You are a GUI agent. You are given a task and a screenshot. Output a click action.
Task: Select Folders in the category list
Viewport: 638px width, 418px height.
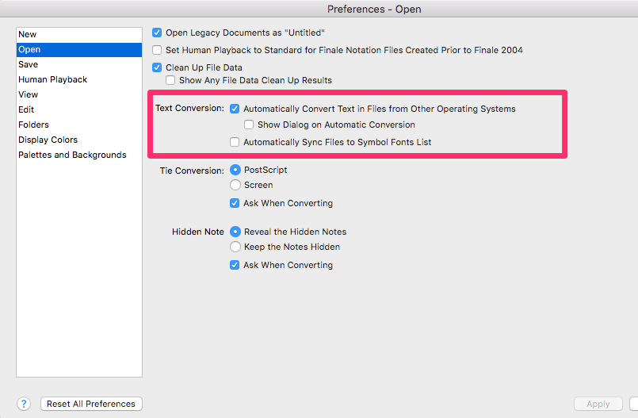pos(33,125)
